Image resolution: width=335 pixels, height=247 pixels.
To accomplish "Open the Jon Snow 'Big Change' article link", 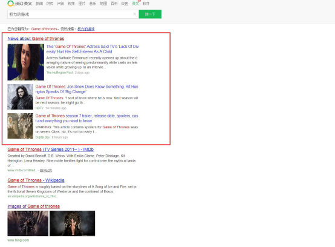I will (x=86, y=89).
